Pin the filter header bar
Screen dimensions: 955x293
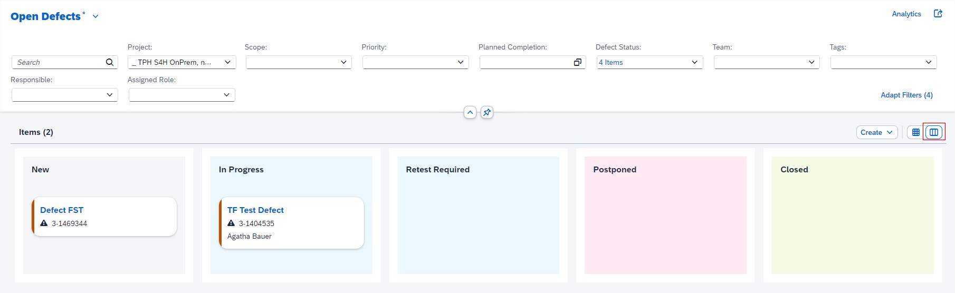(487, 112)
